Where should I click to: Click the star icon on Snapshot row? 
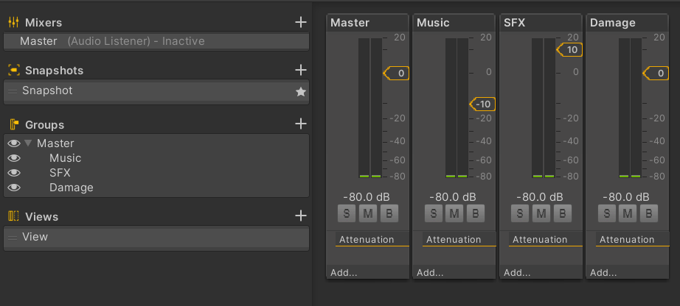(300, 91)
